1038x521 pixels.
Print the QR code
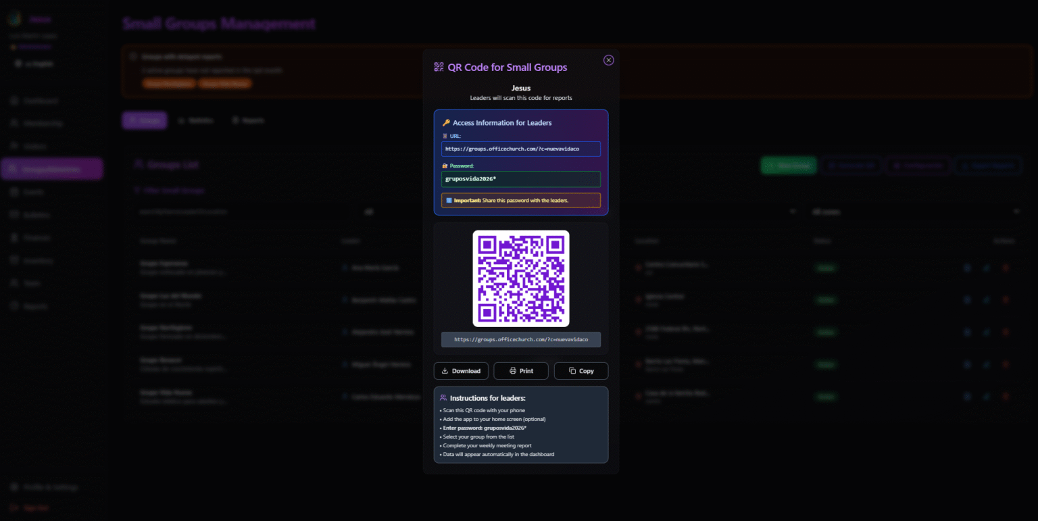click(521, 371)
